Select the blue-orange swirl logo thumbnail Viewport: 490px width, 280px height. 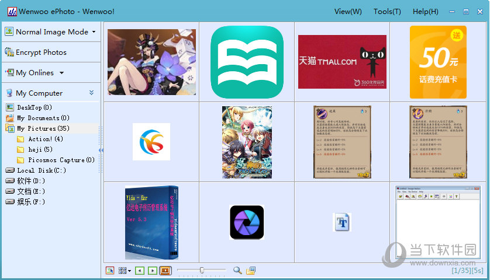(151, 142)
